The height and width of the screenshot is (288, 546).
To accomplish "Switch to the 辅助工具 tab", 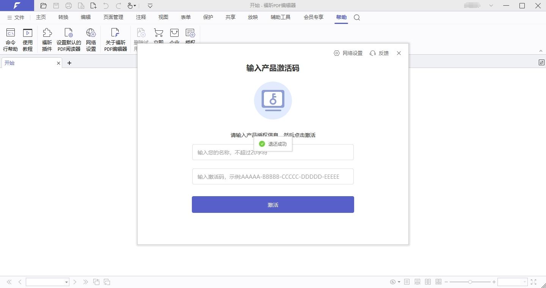I will pos(281,17).
